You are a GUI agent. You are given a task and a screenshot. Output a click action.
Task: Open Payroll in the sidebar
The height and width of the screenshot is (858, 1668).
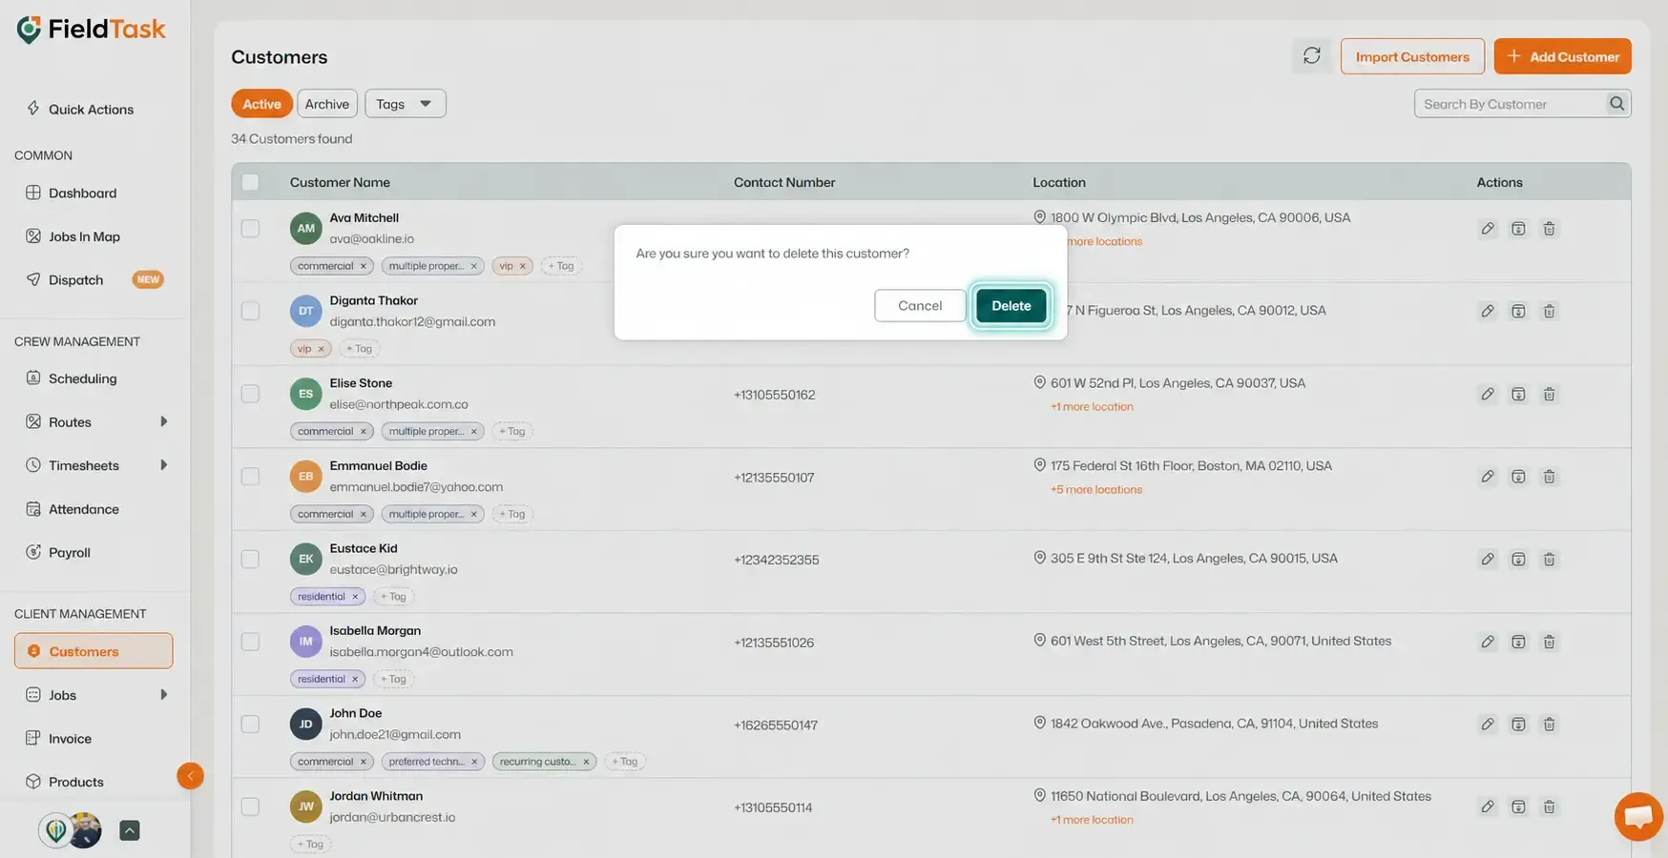point(70,553)
